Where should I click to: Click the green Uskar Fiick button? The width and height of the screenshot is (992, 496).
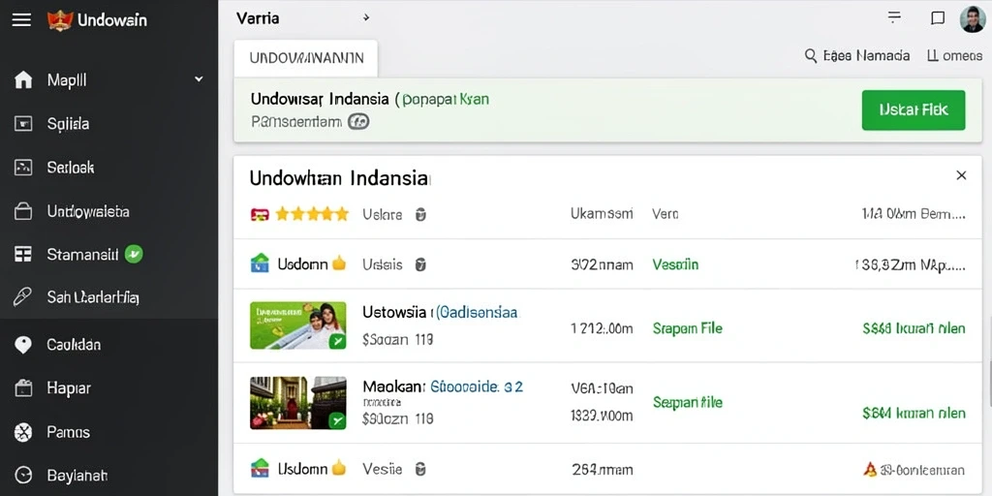tap(914, 110)
